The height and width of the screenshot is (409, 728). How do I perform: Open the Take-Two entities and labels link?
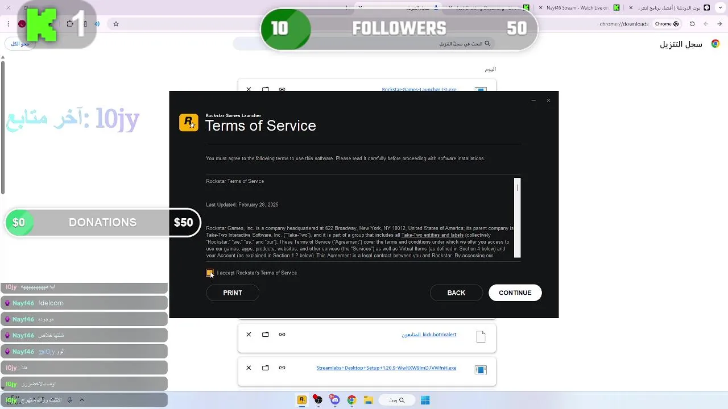[432, 235]
